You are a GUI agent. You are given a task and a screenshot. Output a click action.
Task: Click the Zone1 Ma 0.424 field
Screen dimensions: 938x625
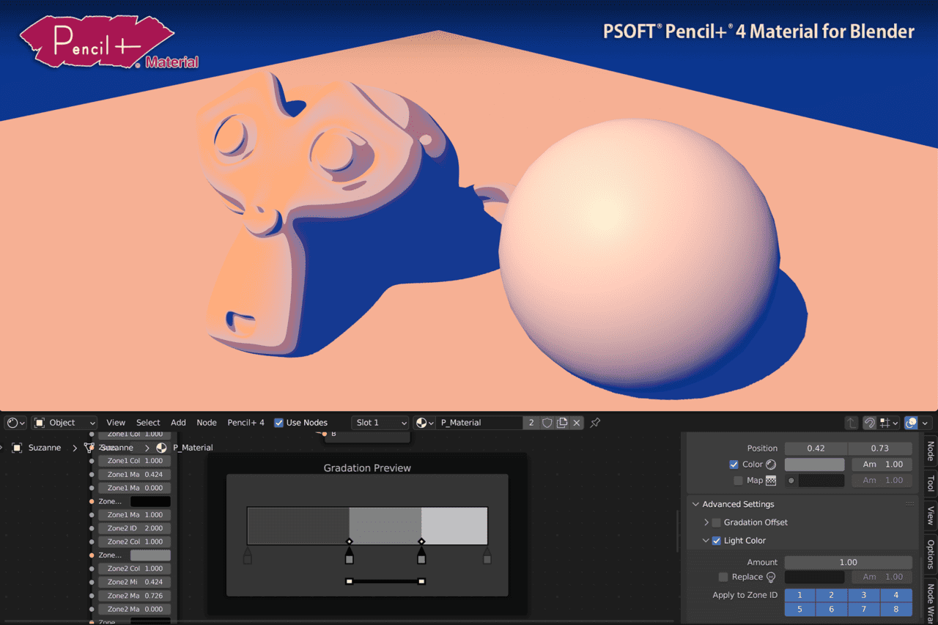pos(135,475)
